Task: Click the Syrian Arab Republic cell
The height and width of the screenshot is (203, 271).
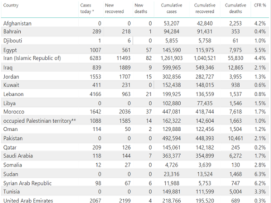Action: pyautogui.click(x=28, y=183)
